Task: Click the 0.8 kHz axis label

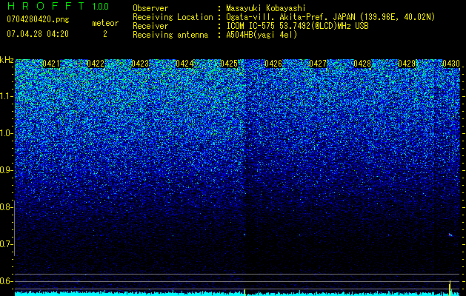Action: 6,207
